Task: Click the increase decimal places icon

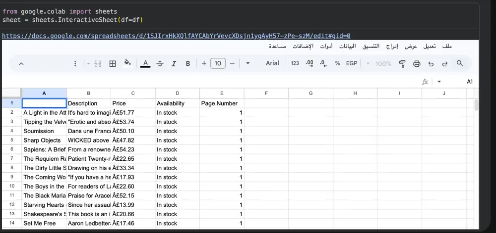Action: [310, 63]
